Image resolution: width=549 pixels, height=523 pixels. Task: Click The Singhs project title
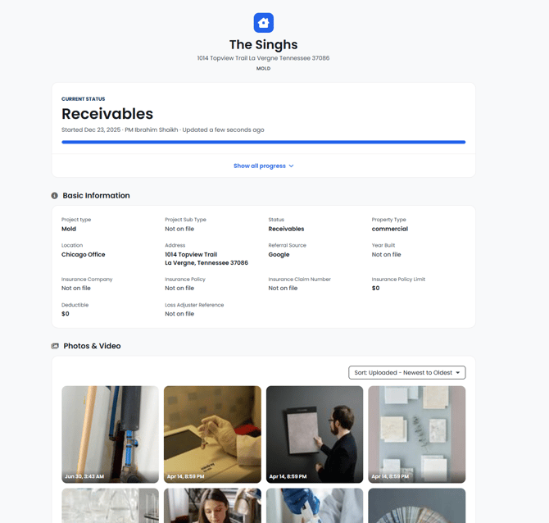click(263, 45)
